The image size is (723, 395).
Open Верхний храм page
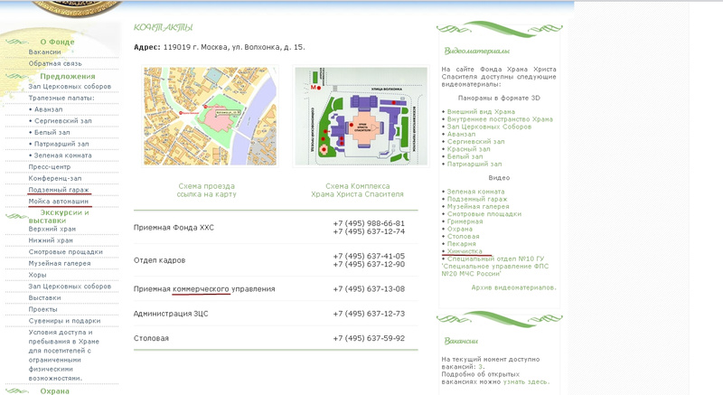coord(52,229)
